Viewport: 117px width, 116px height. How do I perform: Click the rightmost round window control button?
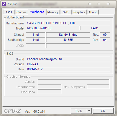tap(108, 4)
